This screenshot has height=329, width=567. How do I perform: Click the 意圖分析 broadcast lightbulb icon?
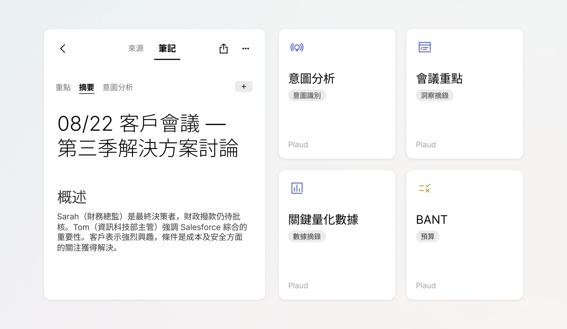pos(297,47)
